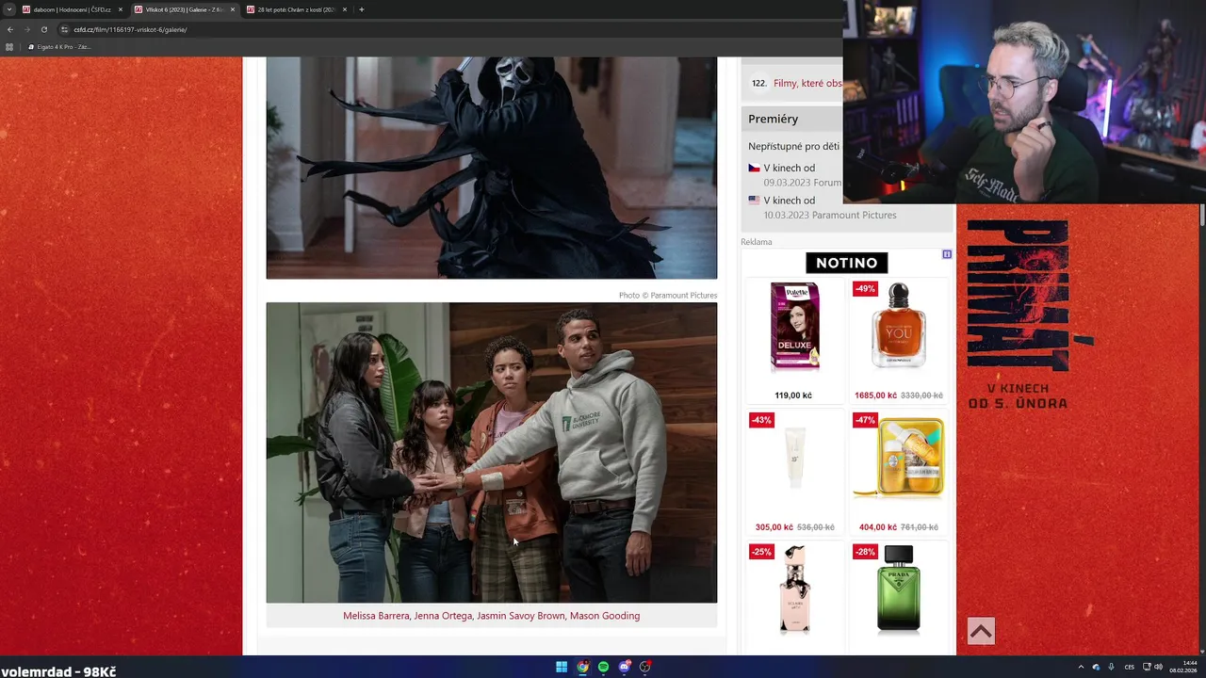Open the group photo of four actors
The image size is (1206, 678).
[491, 452]
